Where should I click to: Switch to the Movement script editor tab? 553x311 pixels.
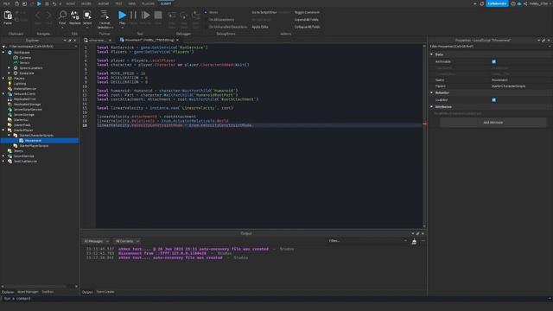(x=149, y=41)
